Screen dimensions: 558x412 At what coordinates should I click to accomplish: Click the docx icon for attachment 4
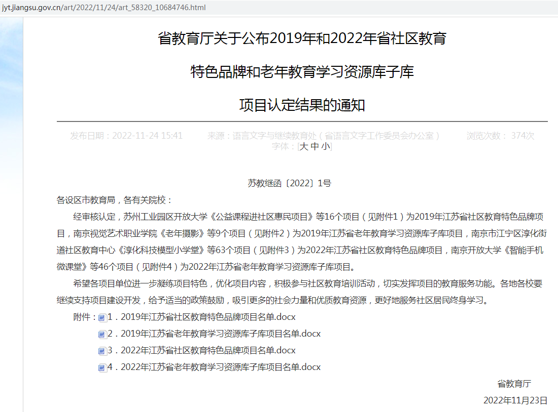[x=102, y=367]
